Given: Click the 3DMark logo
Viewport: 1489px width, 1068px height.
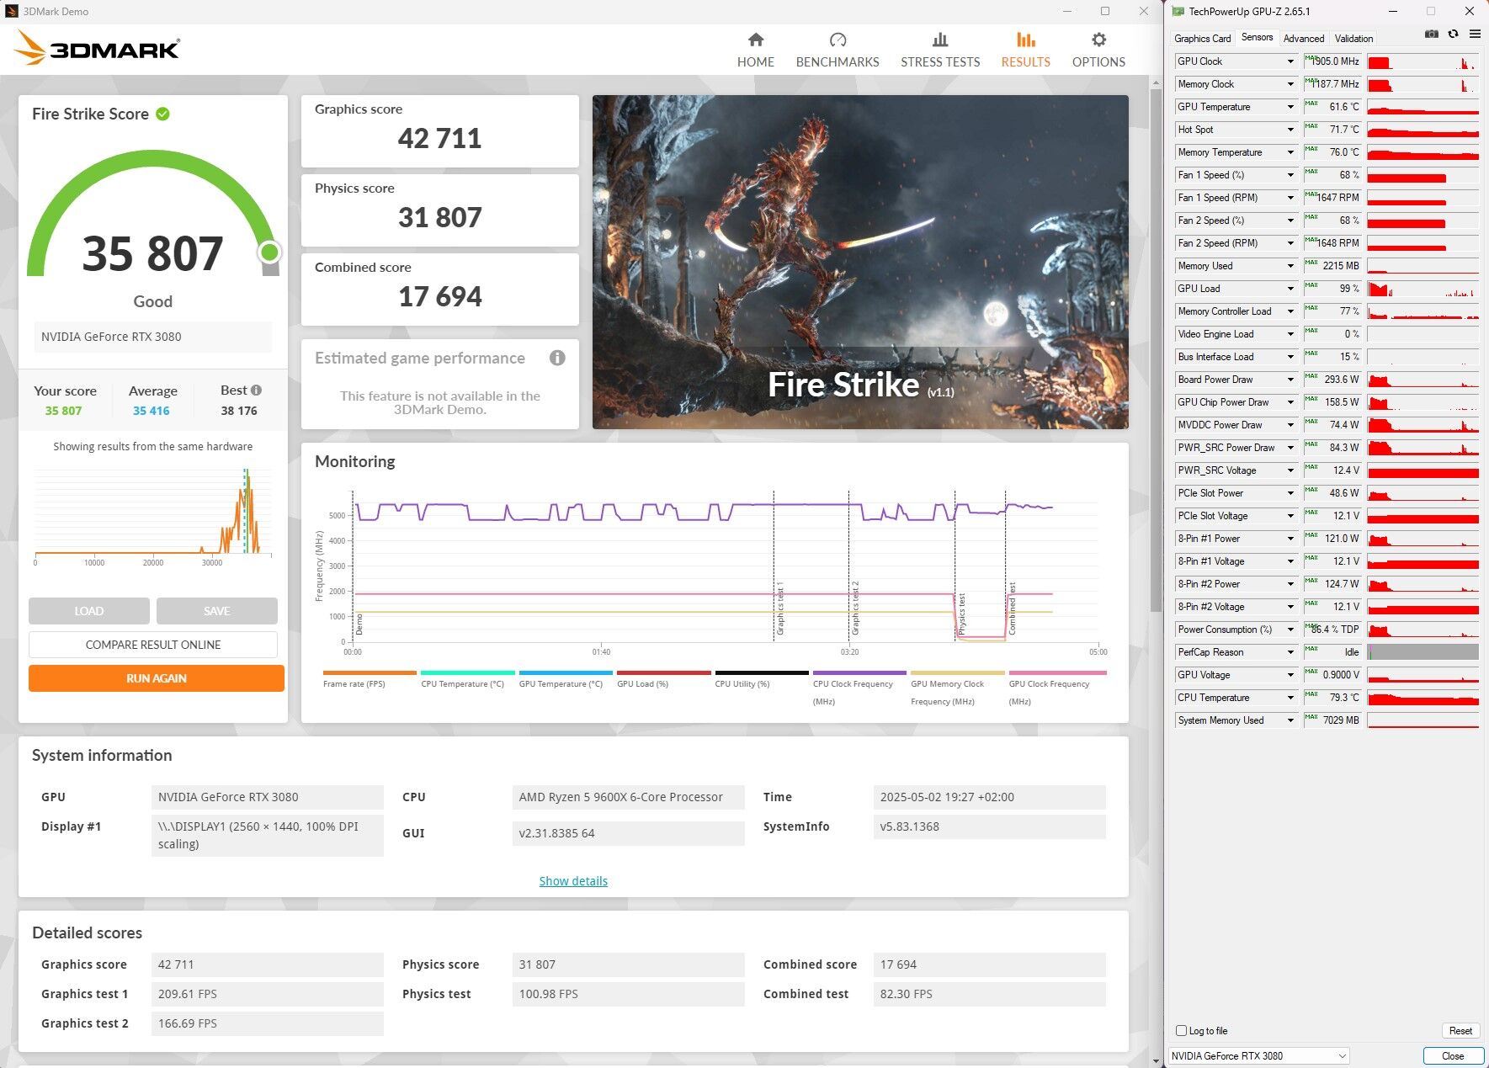Looking at the screenshot, I should (98, 48).
